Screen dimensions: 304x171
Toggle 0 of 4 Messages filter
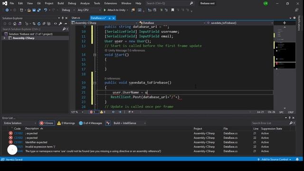click(91, 123)
